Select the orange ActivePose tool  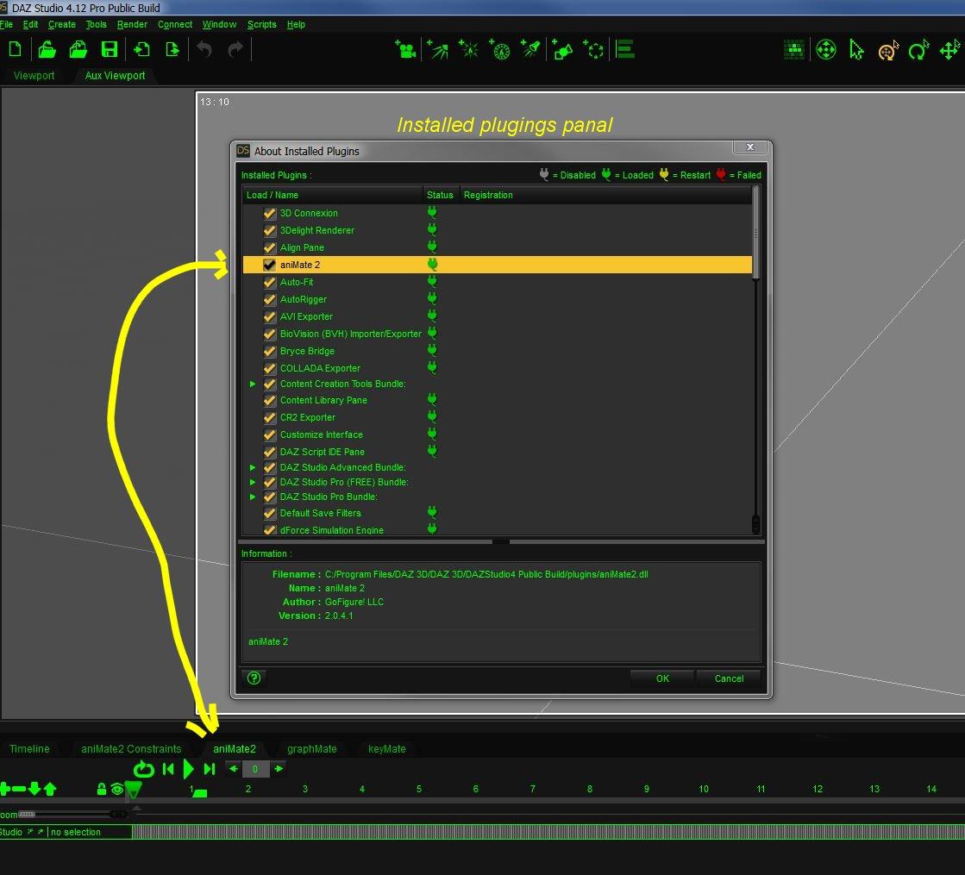point(887,51)
